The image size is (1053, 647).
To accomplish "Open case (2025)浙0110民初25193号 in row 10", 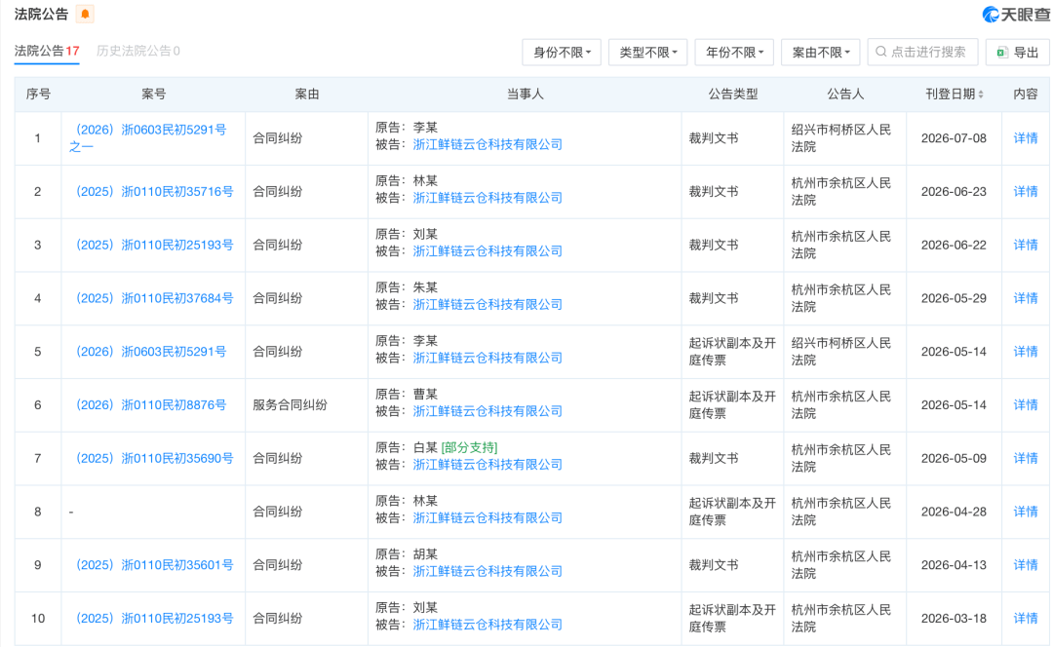I will point(154,618).
